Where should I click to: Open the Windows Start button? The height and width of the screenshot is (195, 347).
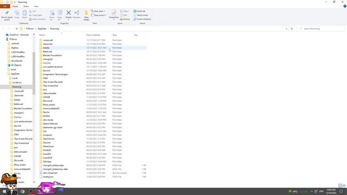4,191
